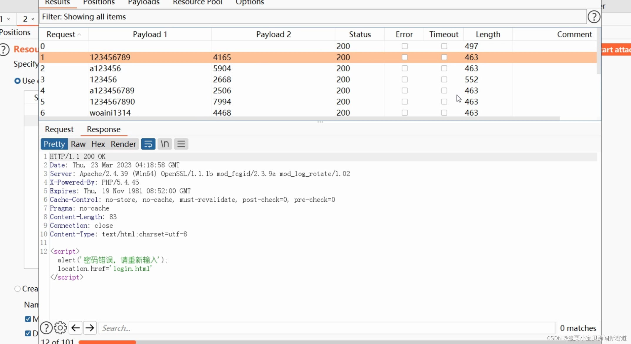Click help icon beside search bar

[46, 328]
